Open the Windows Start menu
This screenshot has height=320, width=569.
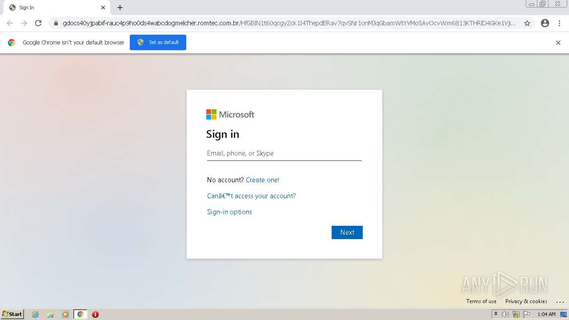(x=12, y=314)
